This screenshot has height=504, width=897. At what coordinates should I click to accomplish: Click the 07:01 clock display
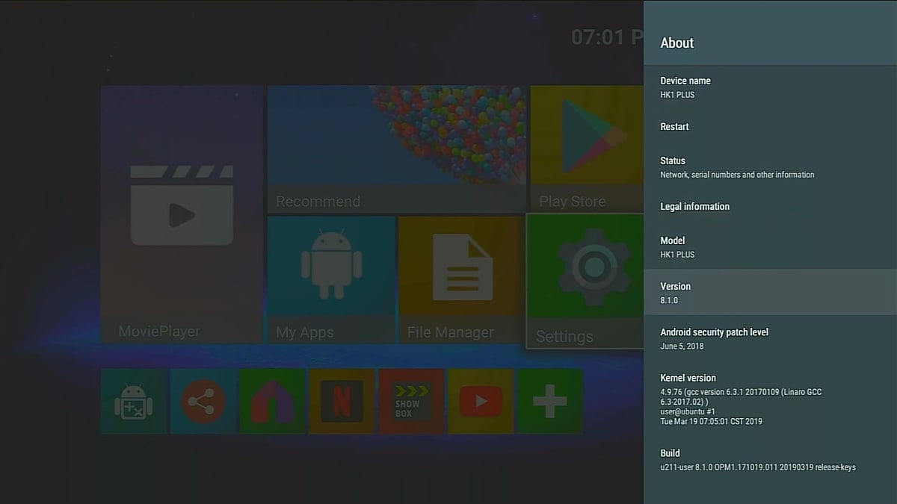[x=607, y=37]
